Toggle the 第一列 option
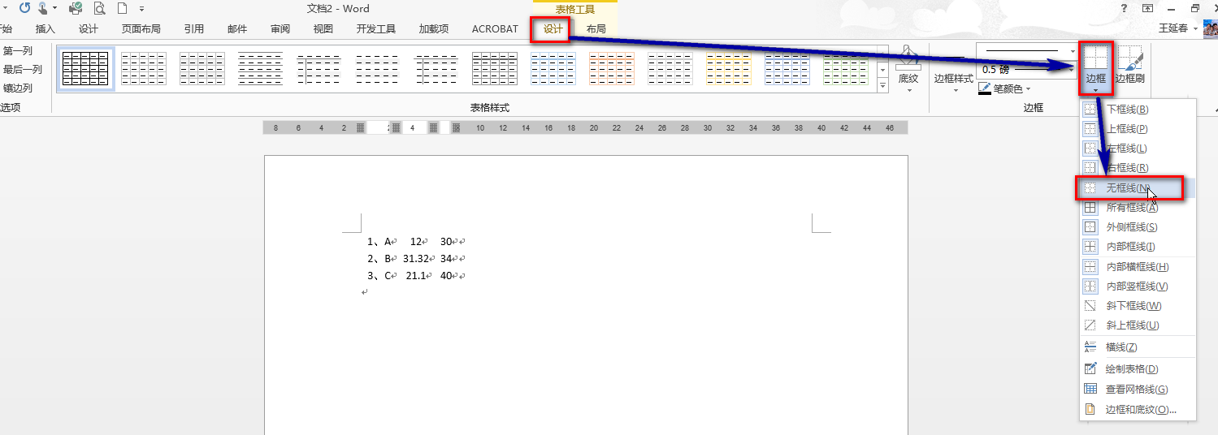 [x=18, y=50]
